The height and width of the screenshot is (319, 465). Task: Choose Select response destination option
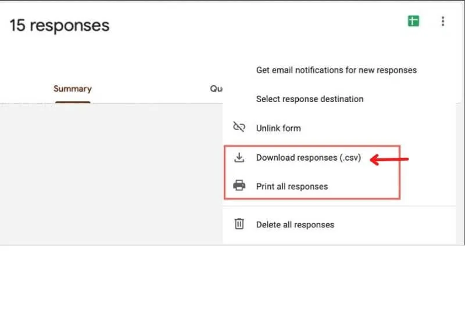click(x=309, y=99)
